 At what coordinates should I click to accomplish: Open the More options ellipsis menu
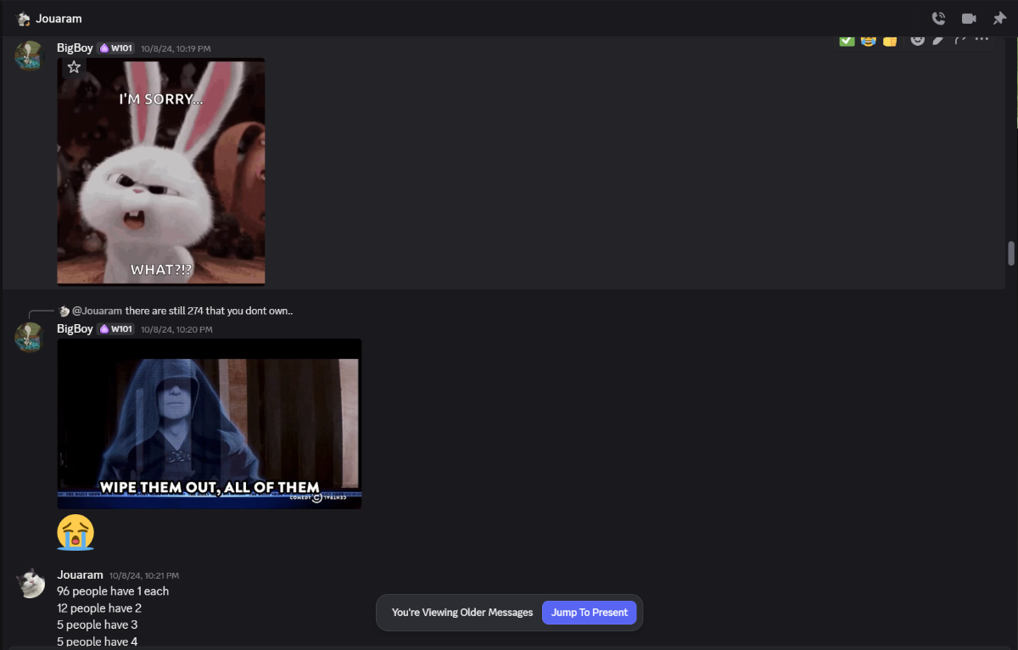point(982,39)
